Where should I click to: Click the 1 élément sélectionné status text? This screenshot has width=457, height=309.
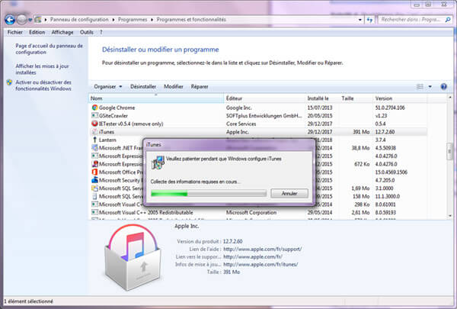29,301
